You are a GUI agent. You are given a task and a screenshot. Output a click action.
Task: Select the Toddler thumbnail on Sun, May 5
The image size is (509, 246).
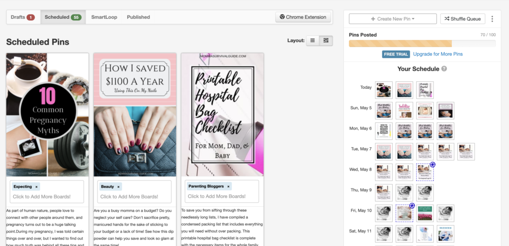(x=405, y=111)
